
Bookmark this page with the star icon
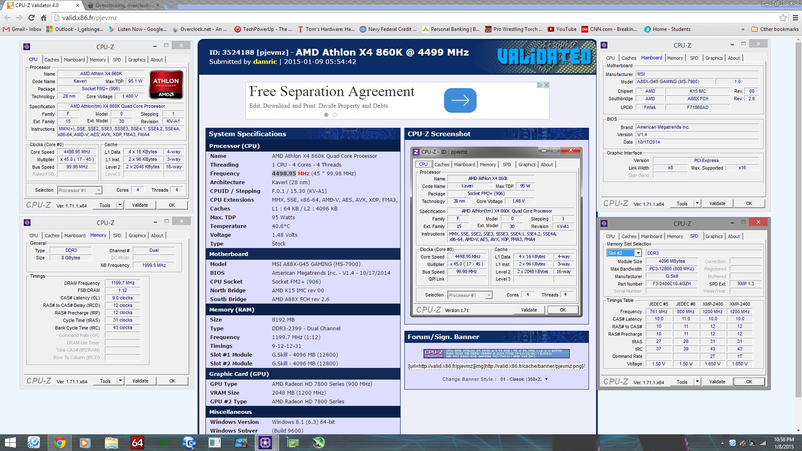783,18
